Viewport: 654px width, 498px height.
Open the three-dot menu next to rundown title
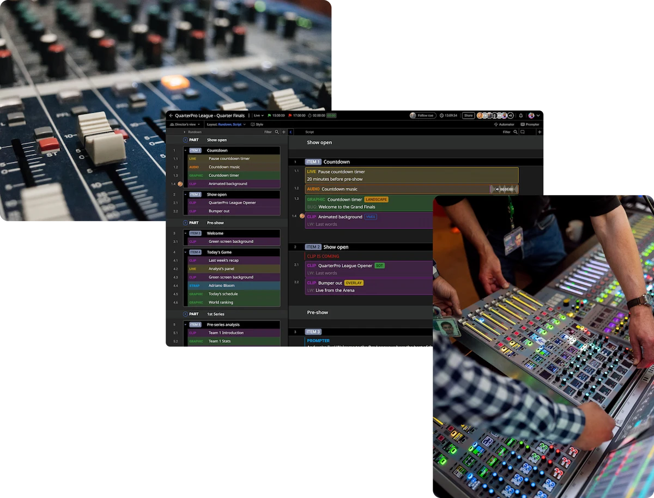(249, 116)
